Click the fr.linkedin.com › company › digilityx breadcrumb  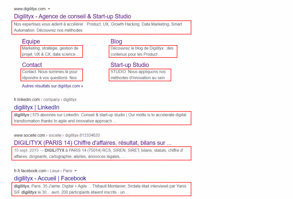click(x=45, y=100)
